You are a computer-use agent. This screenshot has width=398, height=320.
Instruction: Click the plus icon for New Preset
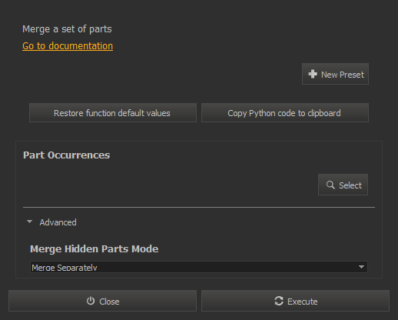coord(313,74)
